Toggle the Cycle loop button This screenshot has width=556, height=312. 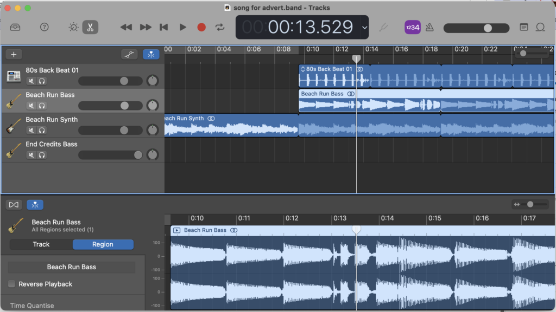pos(220,27)
